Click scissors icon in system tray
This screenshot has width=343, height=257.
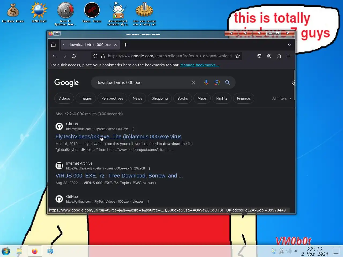281,251
